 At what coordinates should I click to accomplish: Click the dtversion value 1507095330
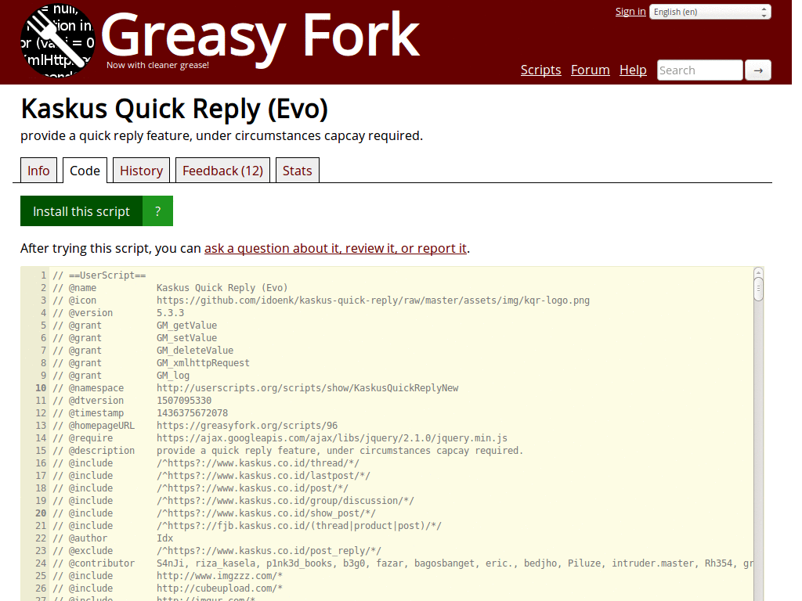(x=184, y=401)
